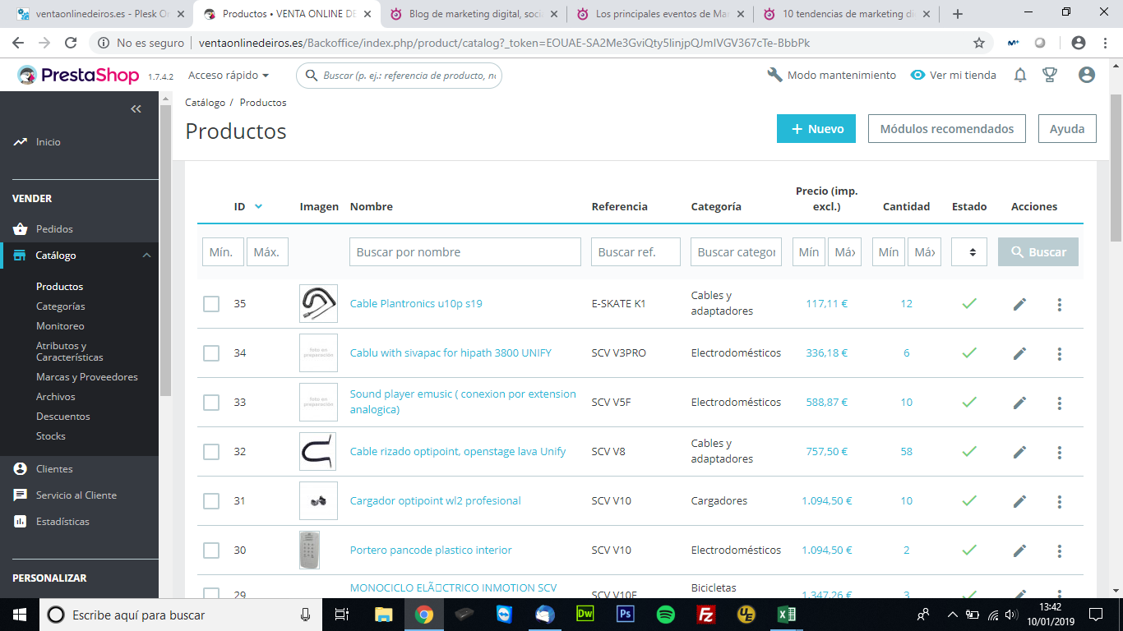Screen dimensions: 1123x631
Task: Open the Estado filter dropdown
Action: click(969, 252)
